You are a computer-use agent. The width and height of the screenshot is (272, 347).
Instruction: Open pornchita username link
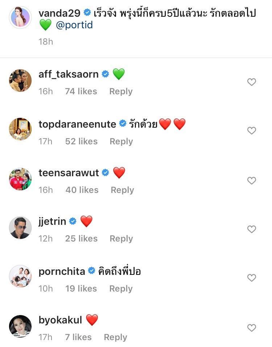tap(62, 271)
